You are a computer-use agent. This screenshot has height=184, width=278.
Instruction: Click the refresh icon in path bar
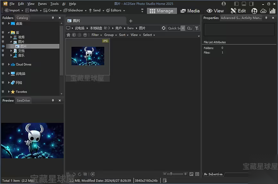click(x=164, y=28)
